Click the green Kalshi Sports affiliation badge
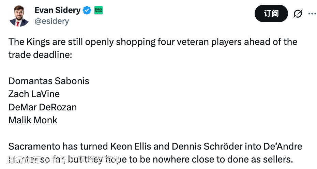 [x=98, y=11]
